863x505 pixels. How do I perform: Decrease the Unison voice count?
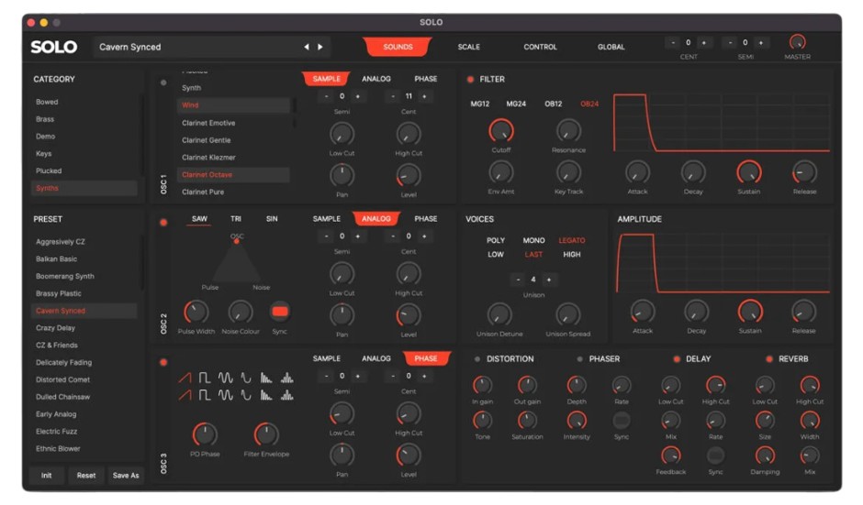[518, 280]
